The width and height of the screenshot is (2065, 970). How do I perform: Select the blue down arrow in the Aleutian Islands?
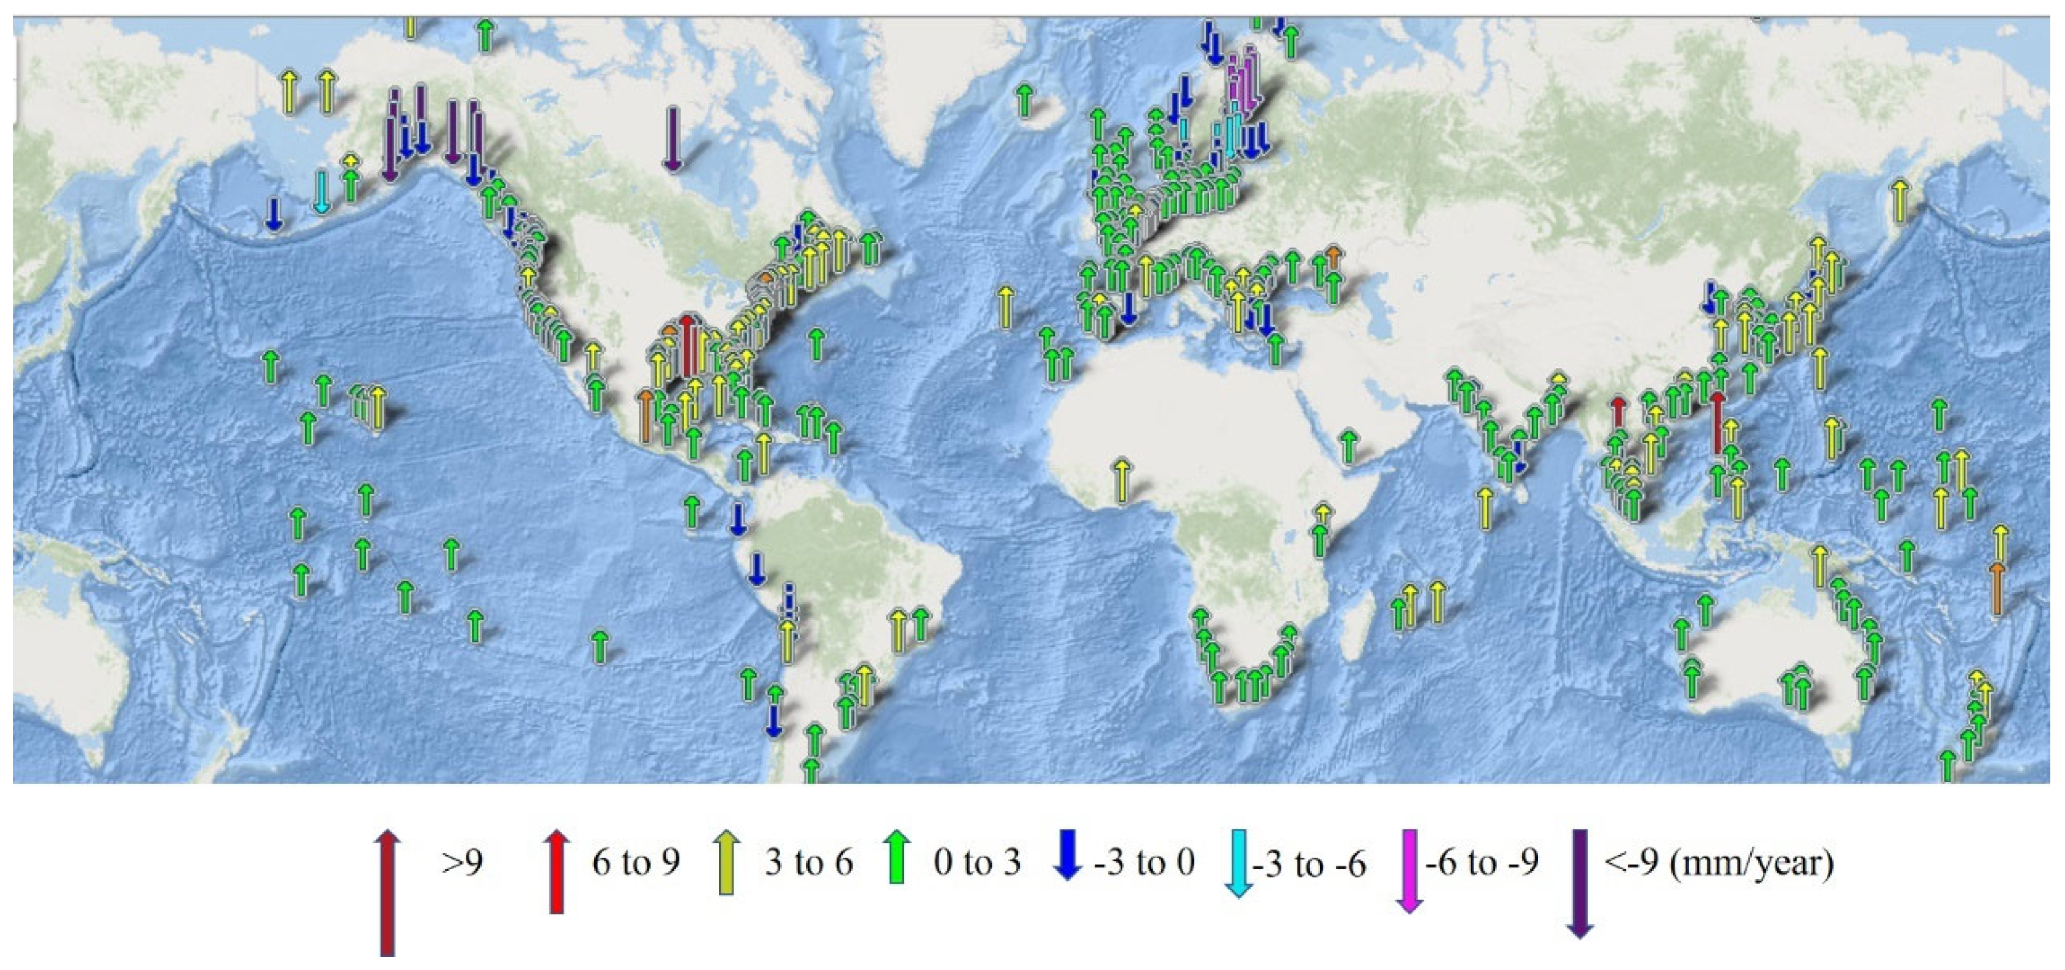coord(274,214)
